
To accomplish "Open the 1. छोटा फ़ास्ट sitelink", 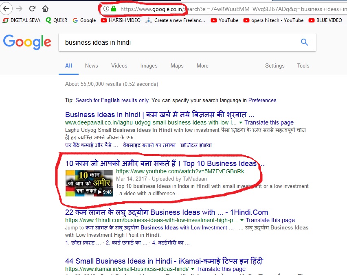I will 83,243.
